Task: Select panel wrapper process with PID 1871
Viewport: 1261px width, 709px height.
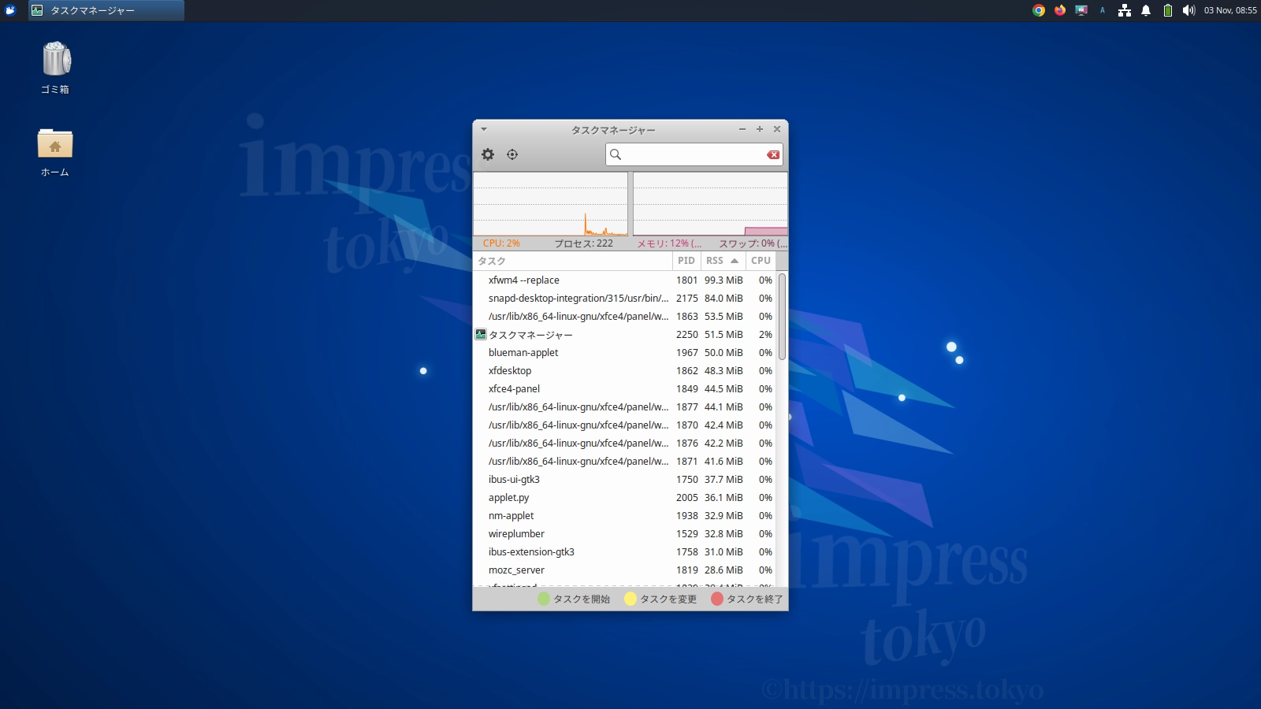Action: (624, 462)
